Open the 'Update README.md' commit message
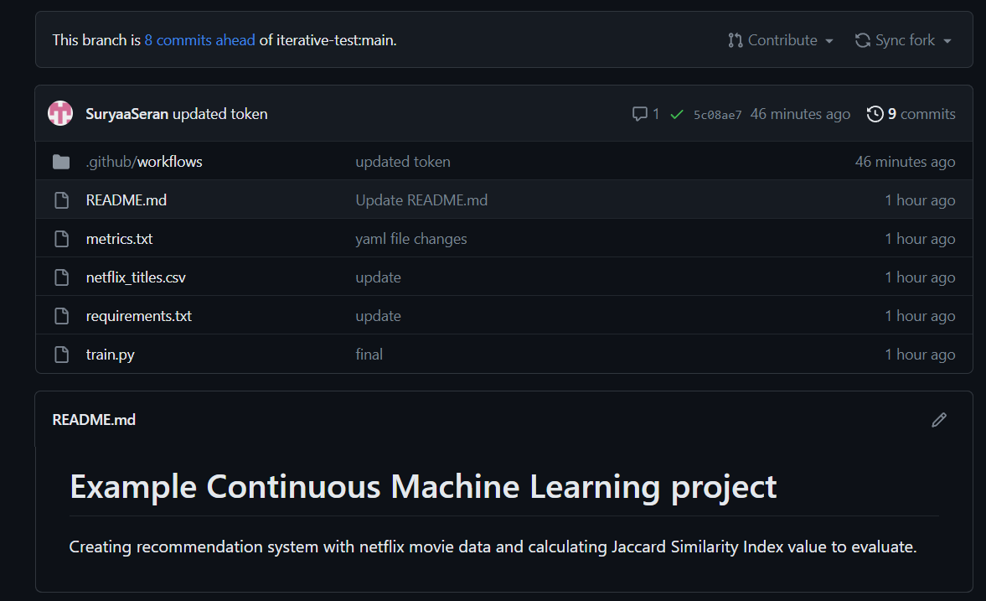 421,199
